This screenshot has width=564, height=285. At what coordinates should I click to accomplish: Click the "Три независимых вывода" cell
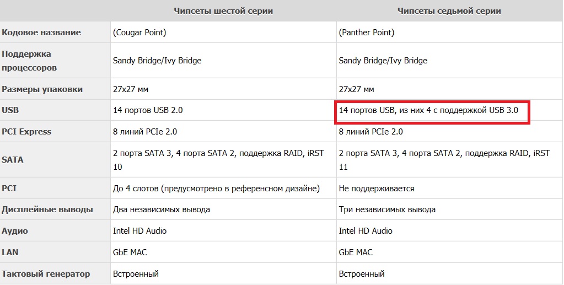point(387,209)
